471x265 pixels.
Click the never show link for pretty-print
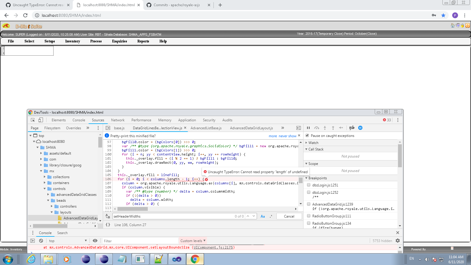(288, 136)
